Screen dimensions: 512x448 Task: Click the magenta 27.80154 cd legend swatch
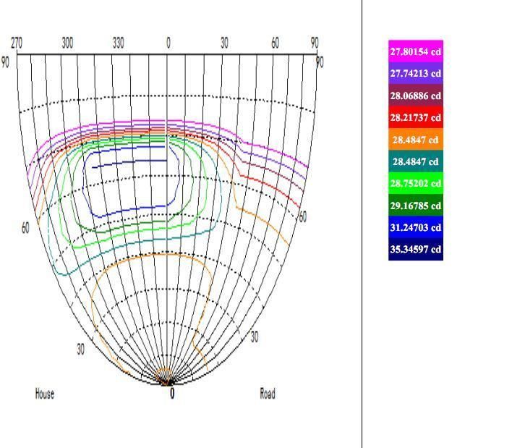416,51
